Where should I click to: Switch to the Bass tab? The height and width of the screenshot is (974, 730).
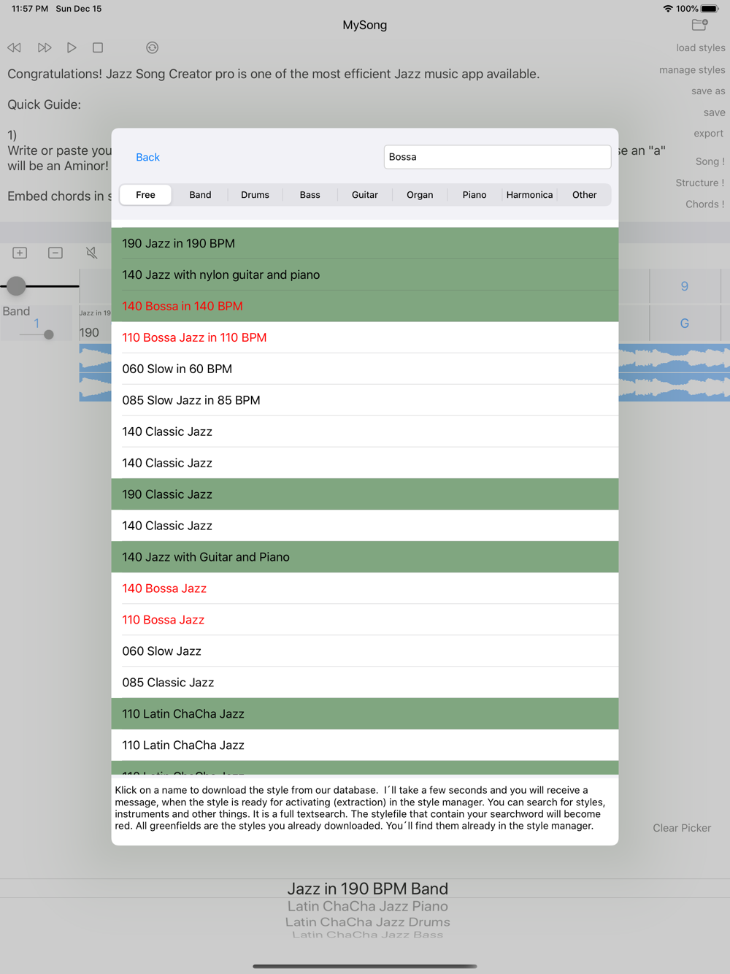coord(310,195)
